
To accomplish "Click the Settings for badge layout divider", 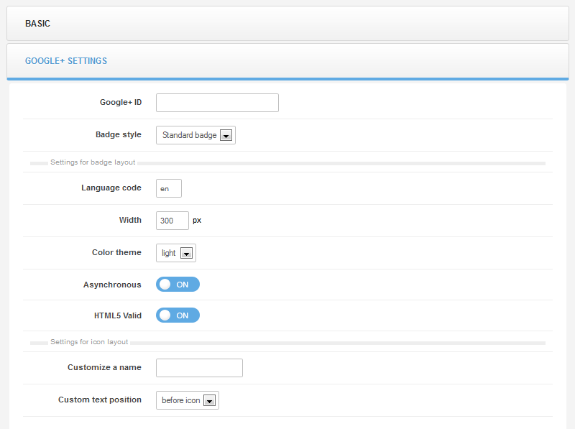I will pyautogui.click(x=287, y=162).
